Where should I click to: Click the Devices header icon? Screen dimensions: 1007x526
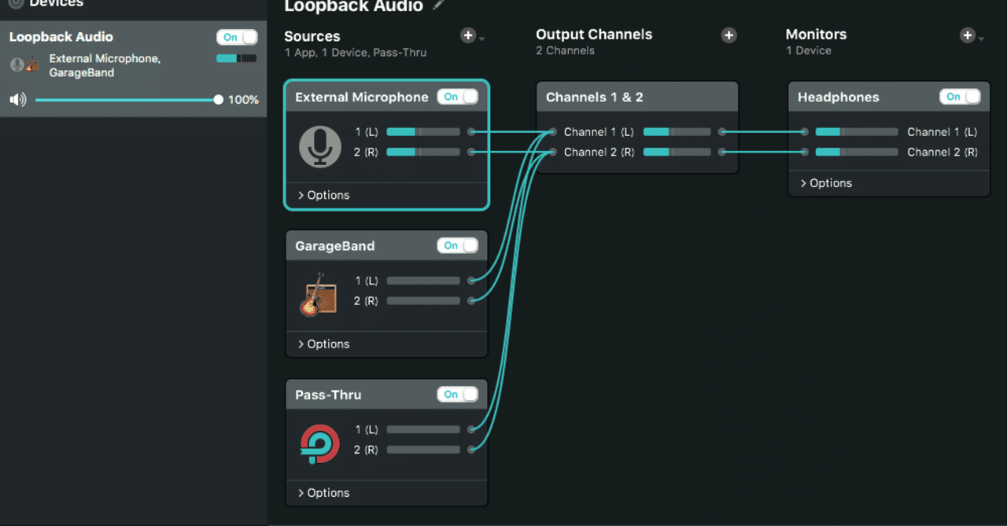[x=15, y=4]
